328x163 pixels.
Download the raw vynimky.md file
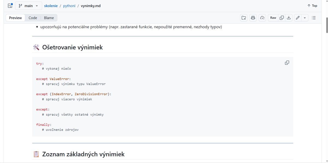[x=289, y=18]
